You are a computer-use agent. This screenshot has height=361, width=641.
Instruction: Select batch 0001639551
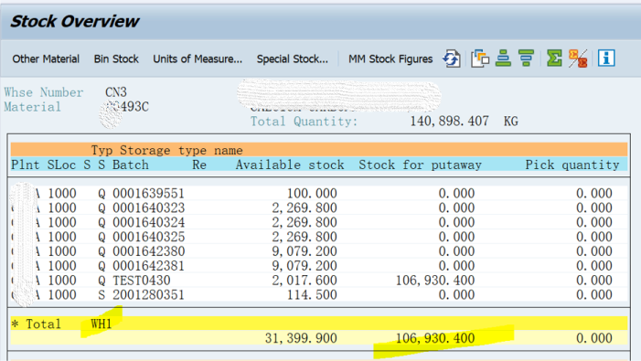[x=148, y=193]
